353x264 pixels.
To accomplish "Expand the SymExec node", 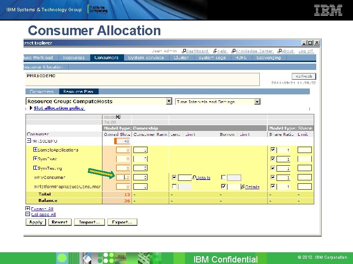I will pos(35,158).
